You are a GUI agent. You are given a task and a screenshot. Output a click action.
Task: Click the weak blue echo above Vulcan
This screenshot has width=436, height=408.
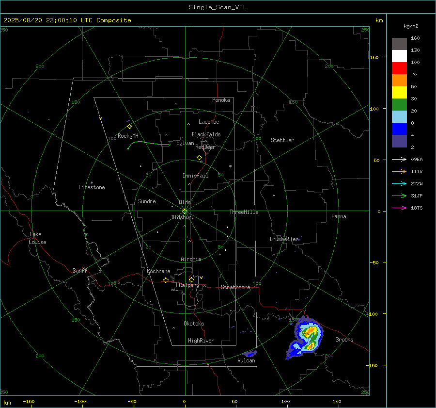(x=249, y=354)
